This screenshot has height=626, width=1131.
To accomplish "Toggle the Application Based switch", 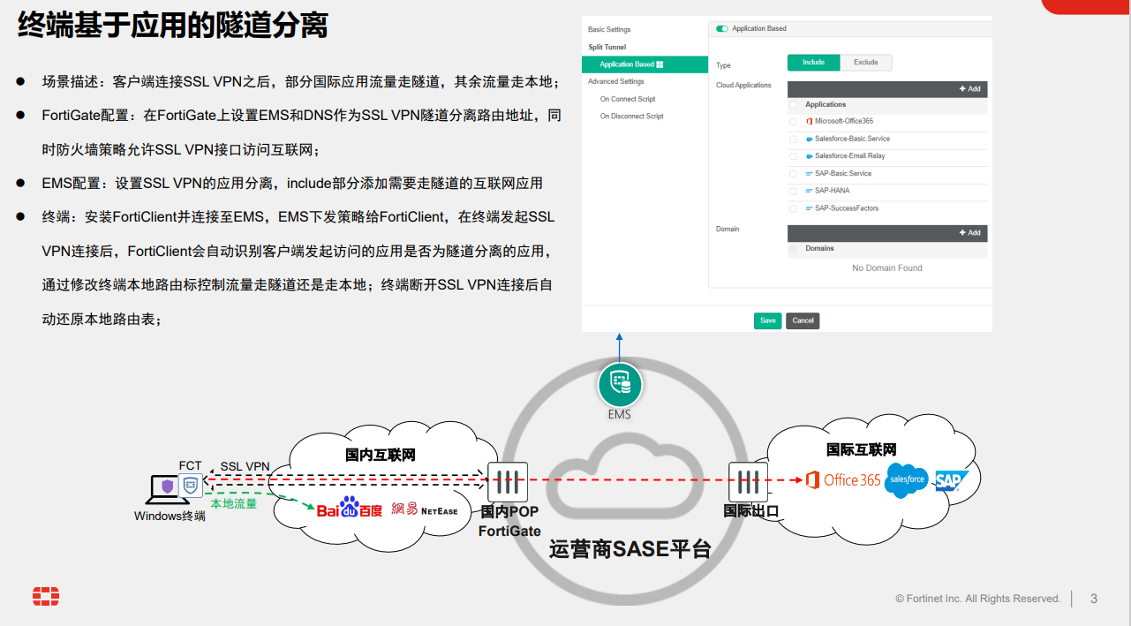I will coord(722,29).
